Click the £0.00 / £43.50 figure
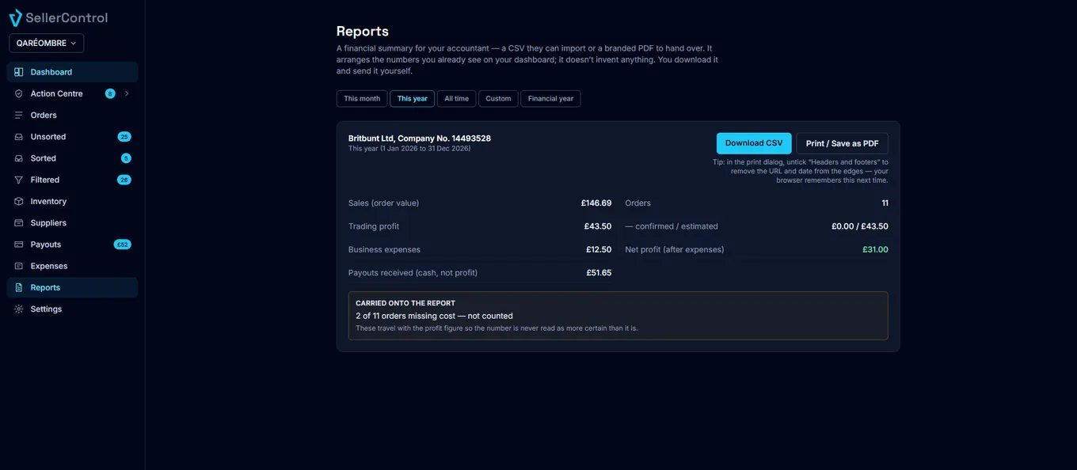1077x470 pixels. [x=860, y=226]
